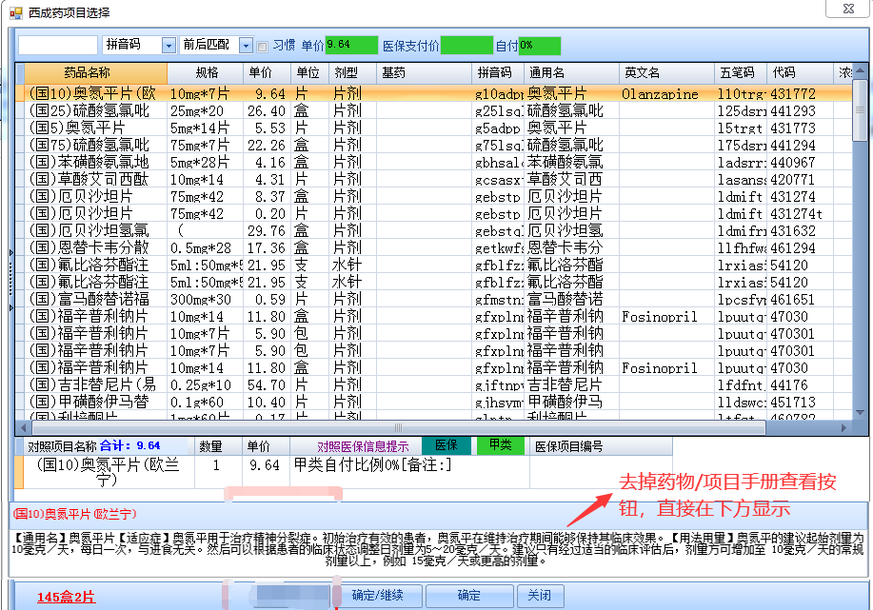Open the 145盒2片 stock link
This screenshot has width=873, height=610.
[66, 597]
